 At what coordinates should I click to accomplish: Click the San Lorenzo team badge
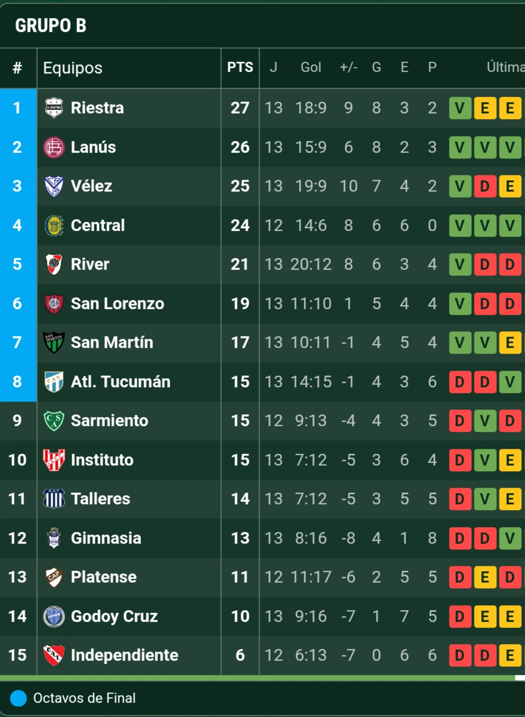tap(54, 304)
